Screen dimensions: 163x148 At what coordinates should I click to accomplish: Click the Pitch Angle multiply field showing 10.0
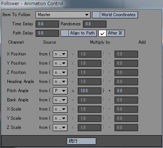tap(90, 91)
